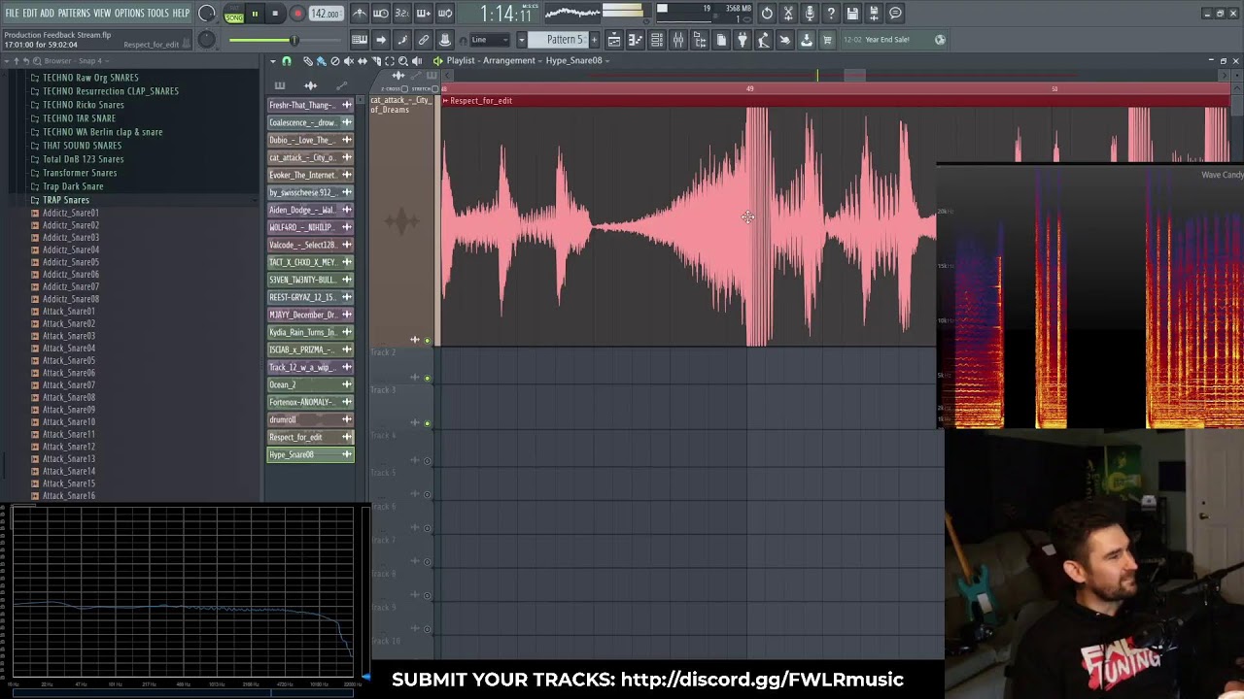
Task: Arm the record button
Action: (298, 13)
